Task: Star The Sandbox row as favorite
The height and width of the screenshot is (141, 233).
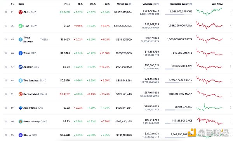Action: coord(6,80)
